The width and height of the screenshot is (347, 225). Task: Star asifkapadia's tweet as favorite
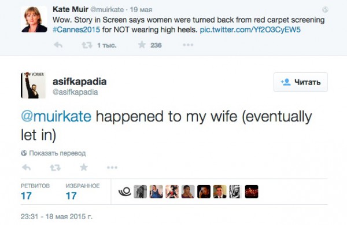[x=84, y=167]
